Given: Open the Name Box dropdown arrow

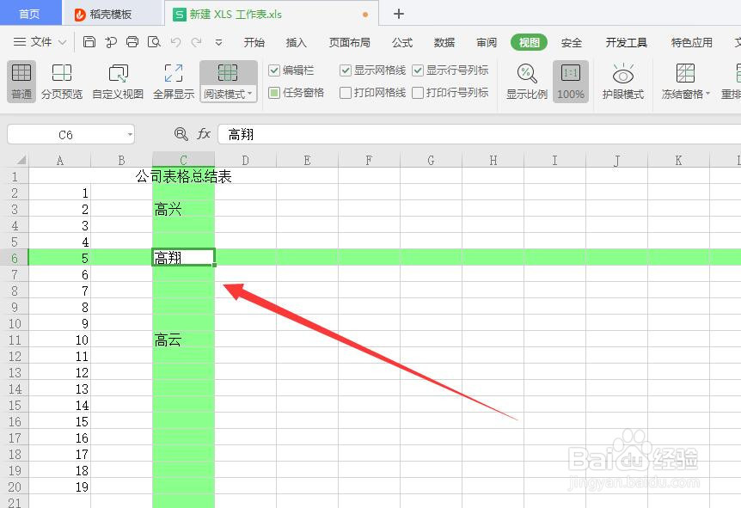Looking at the screenshot, I should tap(130, 134).
